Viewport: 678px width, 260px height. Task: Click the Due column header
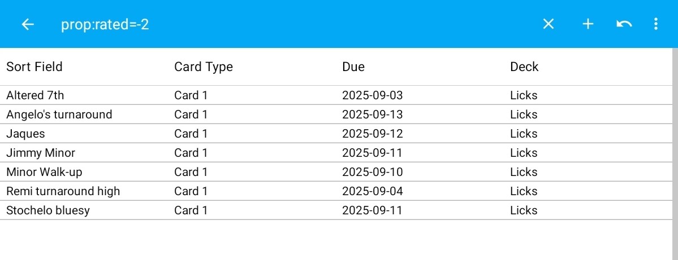(x=353, y=67)
